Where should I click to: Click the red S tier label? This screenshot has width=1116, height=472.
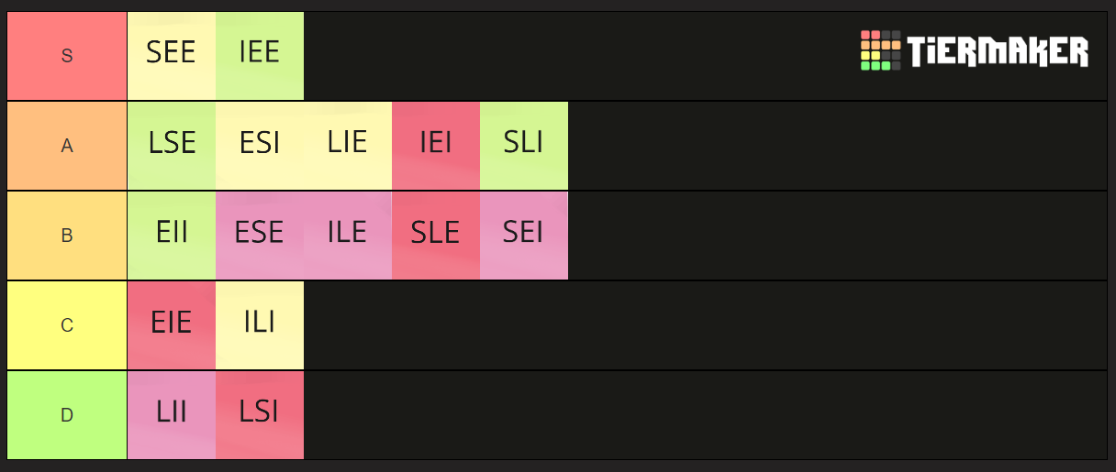coord(67,56)
